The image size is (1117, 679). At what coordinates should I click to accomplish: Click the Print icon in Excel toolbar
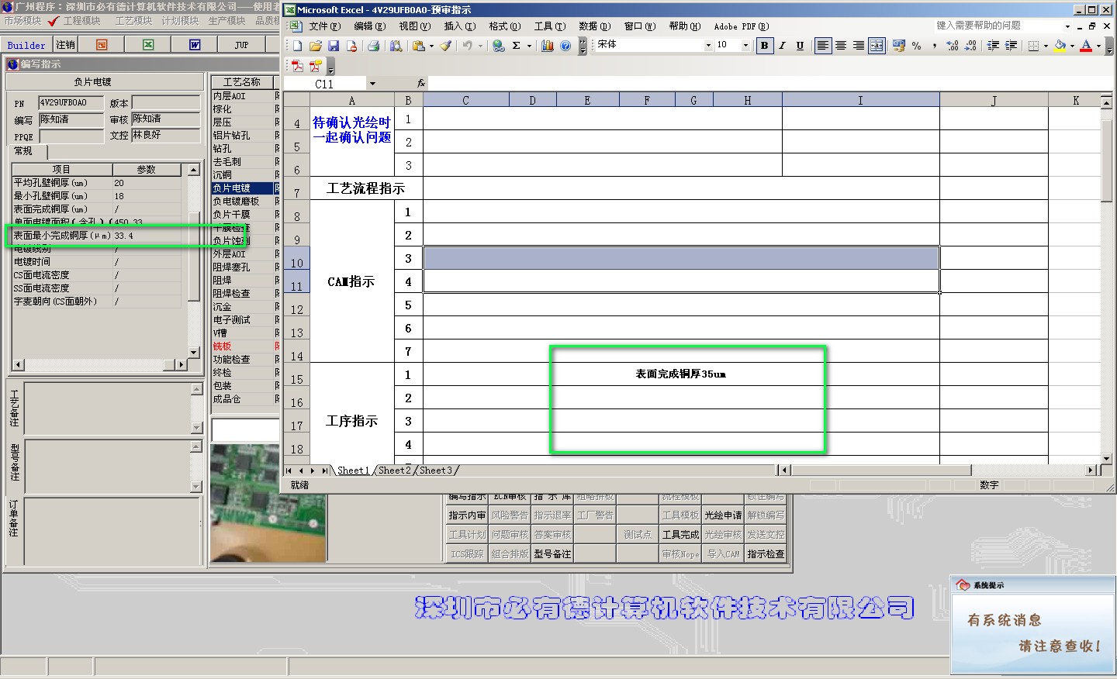(374, 46)
